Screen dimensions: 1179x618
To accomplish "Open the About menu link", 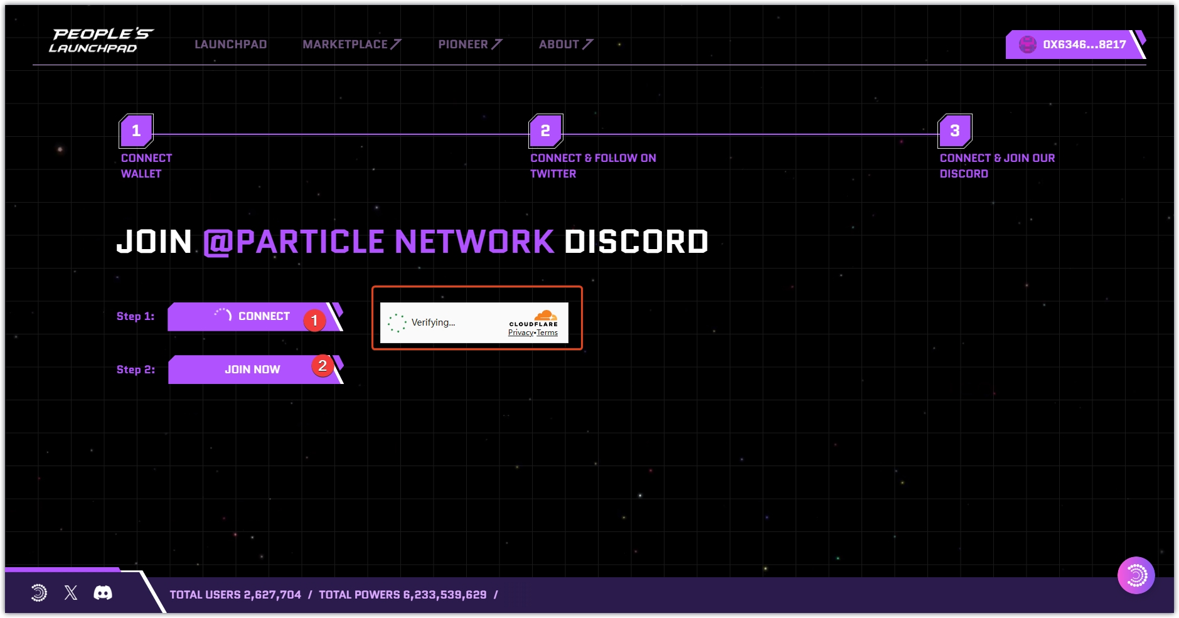I will tap(565, 45).
